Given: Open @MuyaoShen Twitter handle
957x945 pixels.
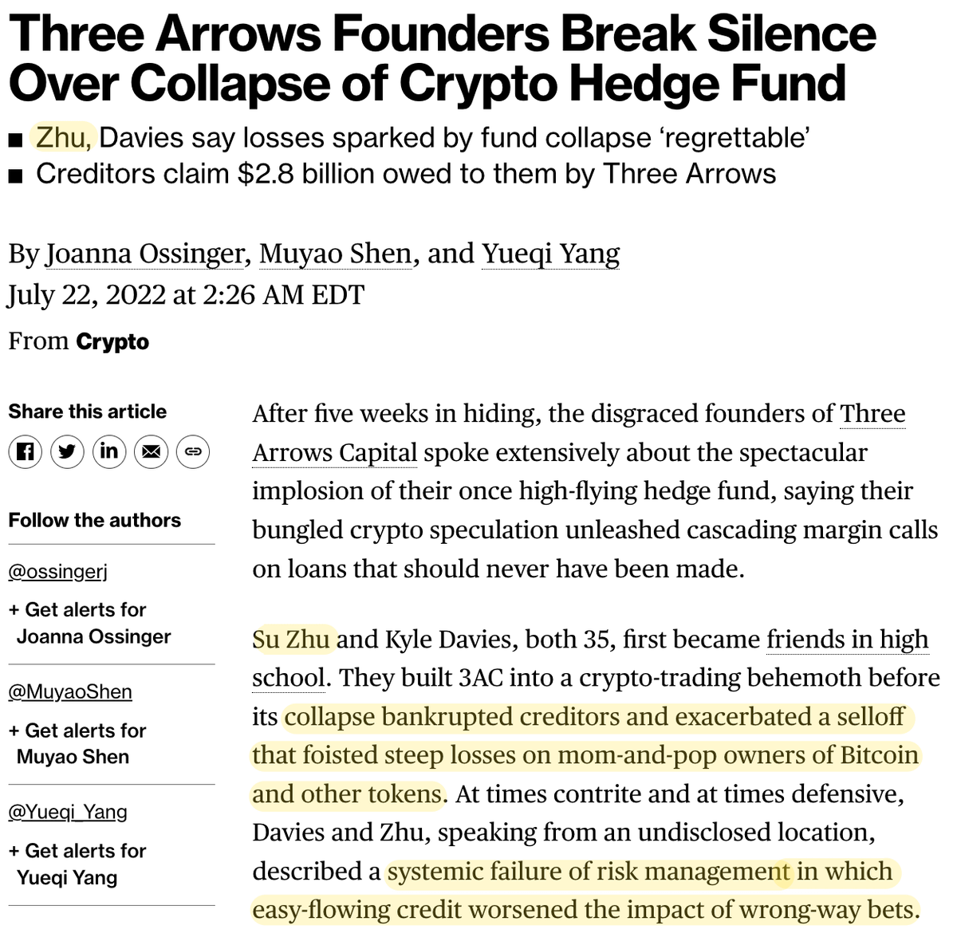Looking at the screenshot, I should point(70,691).
